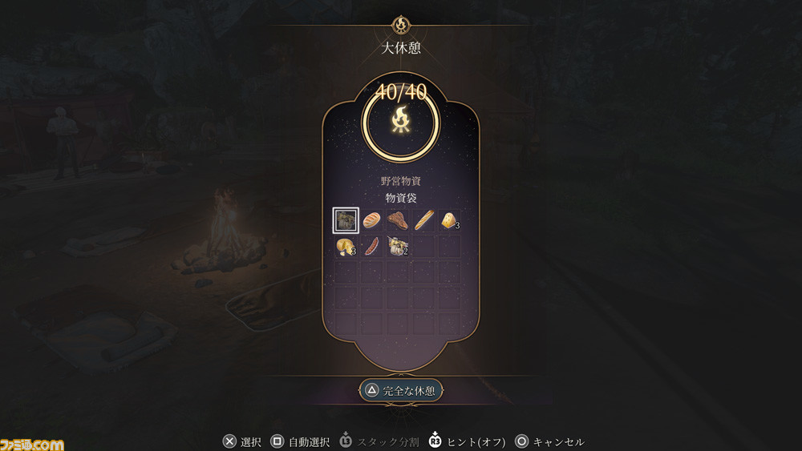Screen dimensions: 802x451
Task: Select the highlighted supply sack item
Action: tap(346, 220)
